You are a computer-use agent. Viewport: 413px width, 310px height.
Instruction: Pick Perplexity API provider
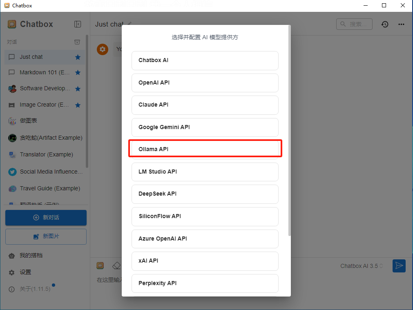pos(205,283)
